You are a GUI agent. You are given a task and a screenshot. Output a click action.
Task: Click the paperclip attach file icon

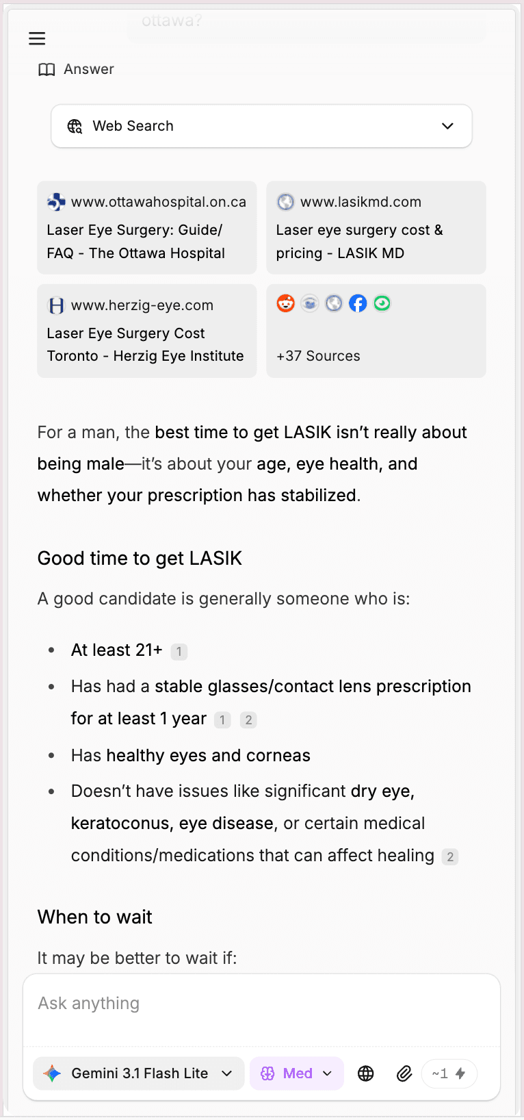[x=404, y=1073]
